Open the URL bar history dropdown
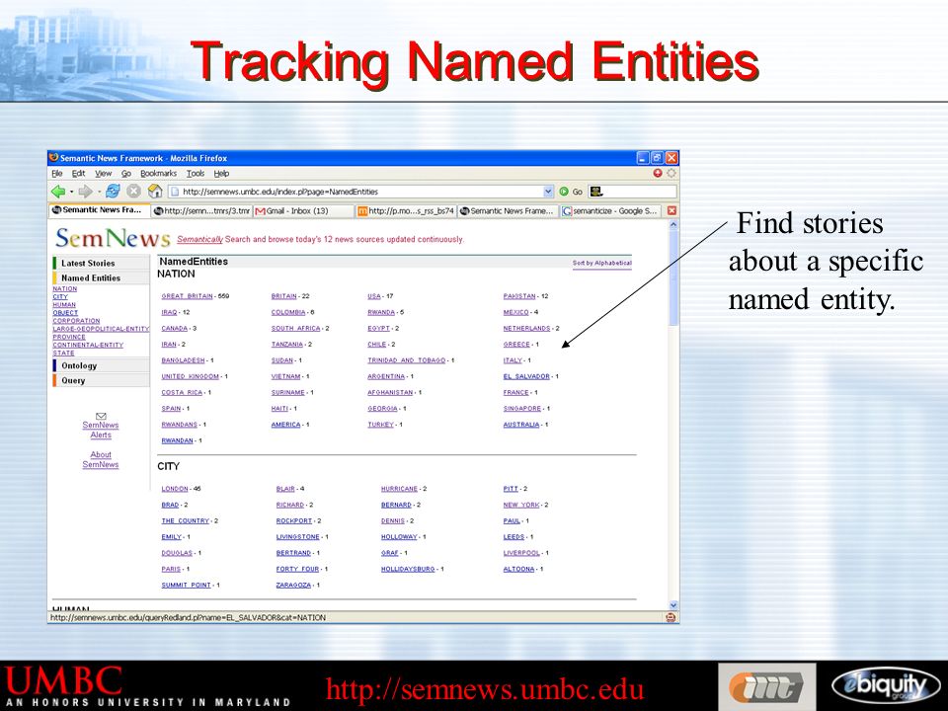Screen dimensions: 948x711 tap(548, 192)
